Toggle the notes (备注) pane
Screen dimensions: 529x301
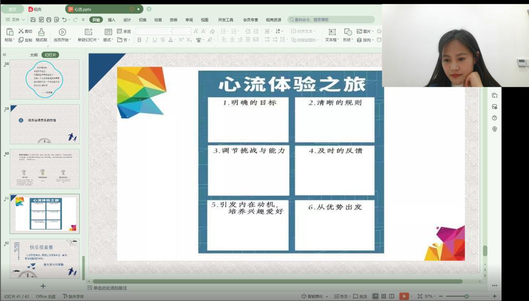coord(340,296)
